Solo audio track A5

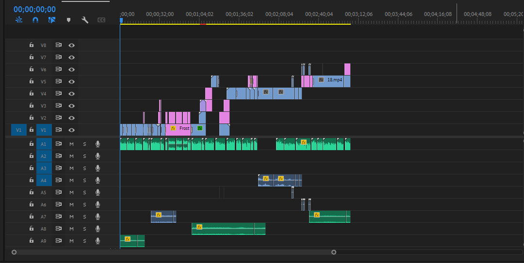click(x=84, y=192)
